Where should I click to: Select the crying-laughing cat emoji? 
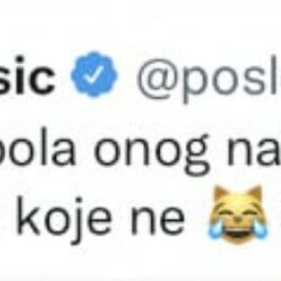pyautogui.click(x=237, y=214)
